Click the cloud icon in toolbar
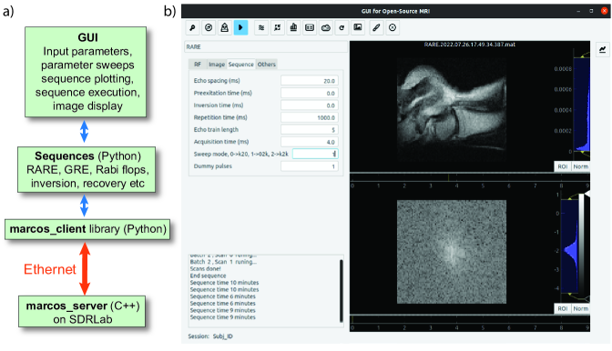 325,27
